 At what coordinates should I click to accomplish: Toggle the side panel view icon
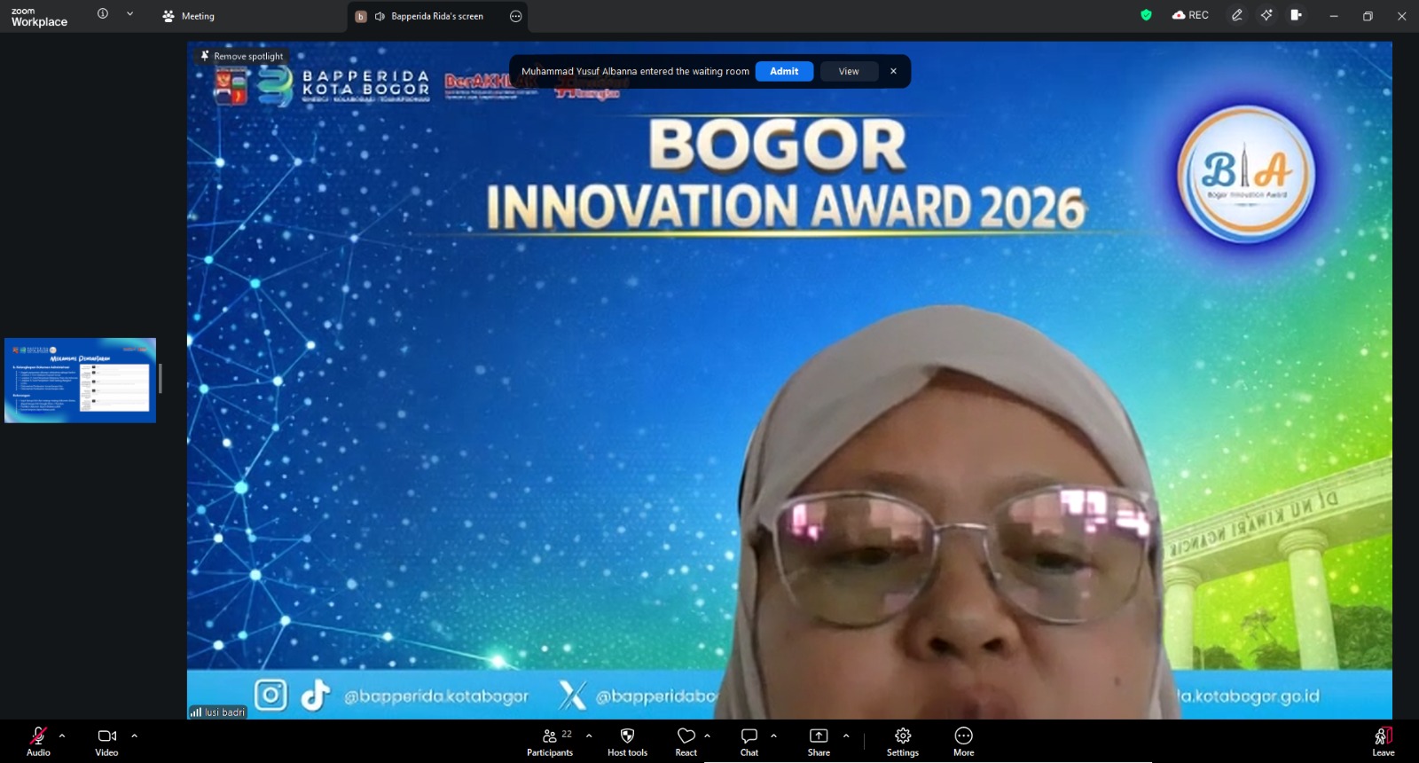tap(1296, 15)
